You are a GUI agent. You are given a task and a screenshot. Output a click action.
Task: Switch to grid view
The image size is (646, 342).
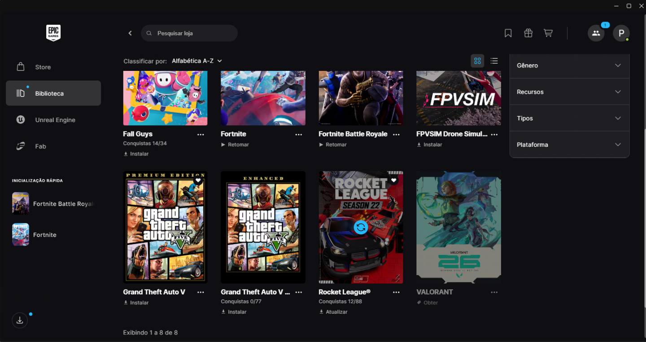477,61
